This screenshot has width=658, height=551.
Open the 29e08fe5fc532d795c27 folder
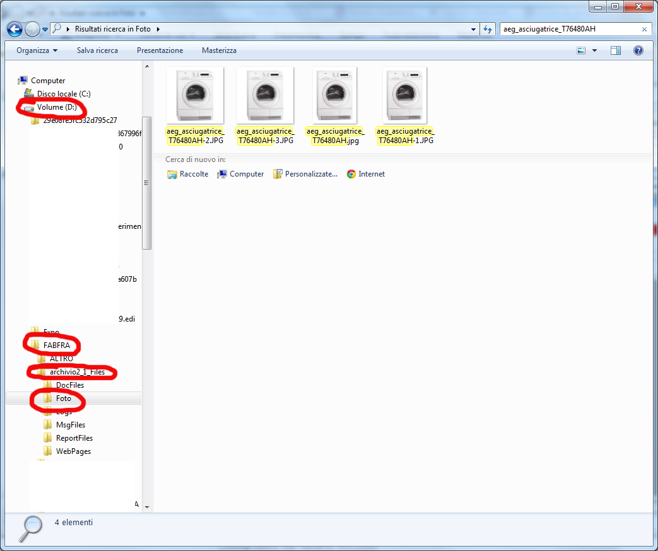coord(79,120)
